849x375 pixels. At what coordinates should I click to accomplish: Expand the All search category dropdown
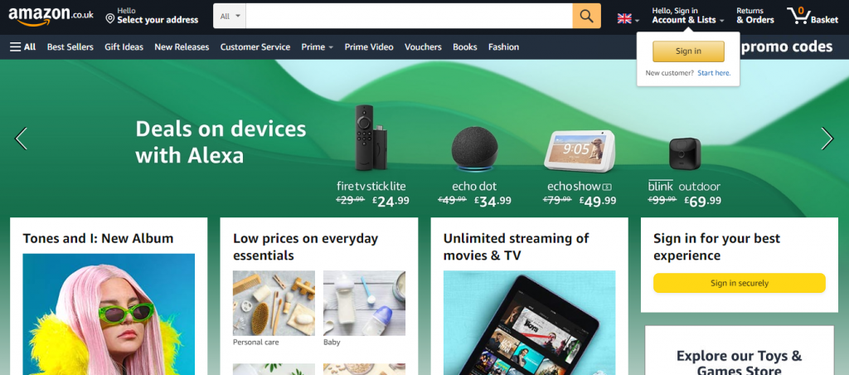click(x=230, y=17)
